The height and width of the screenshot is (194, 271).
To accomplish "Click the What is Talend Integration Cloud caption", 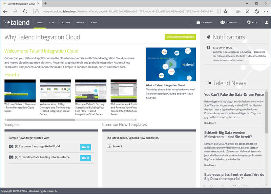I will [165, 85].
